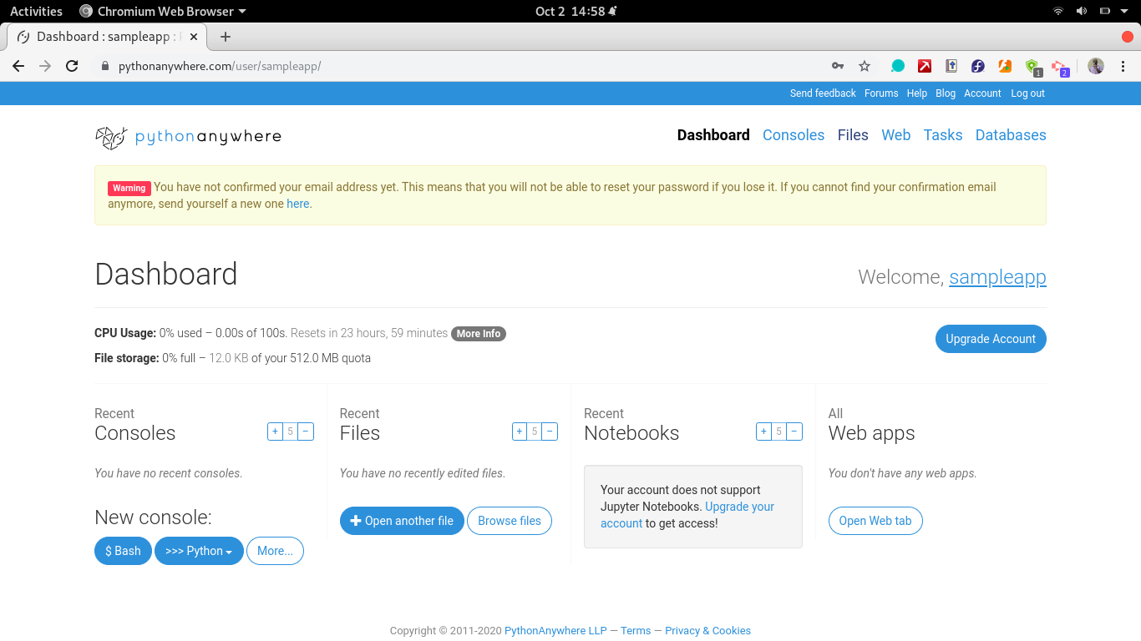Open the Forums link

[881, 93]
